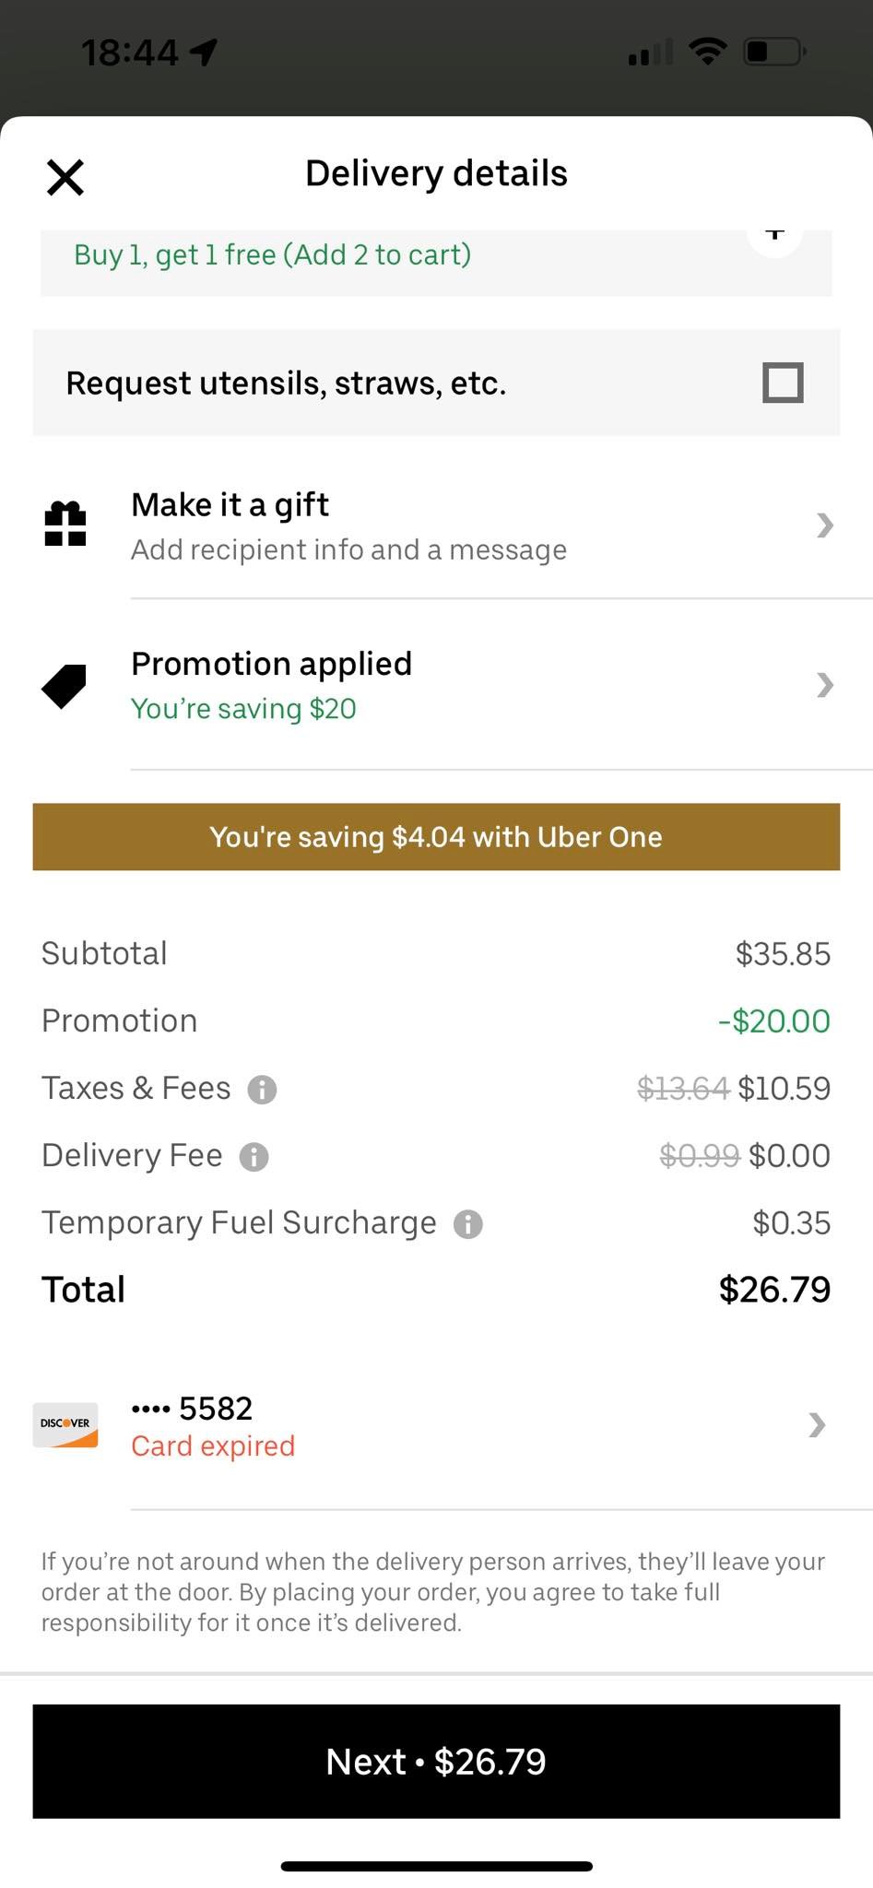This screenshot has height=1888, width=873.
Task: Tap the promotion tag icon
Action: (65, 686)
